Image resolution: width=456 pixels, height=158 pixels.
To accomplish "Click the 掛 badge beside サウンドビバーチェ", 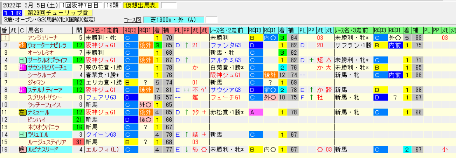I will click(22, 67).
